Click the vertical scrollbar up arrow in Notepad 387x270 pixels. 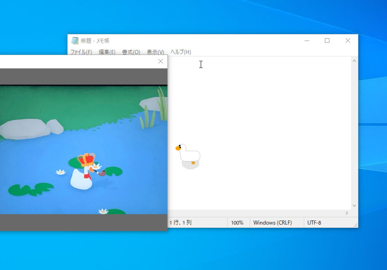pos(354,61)
